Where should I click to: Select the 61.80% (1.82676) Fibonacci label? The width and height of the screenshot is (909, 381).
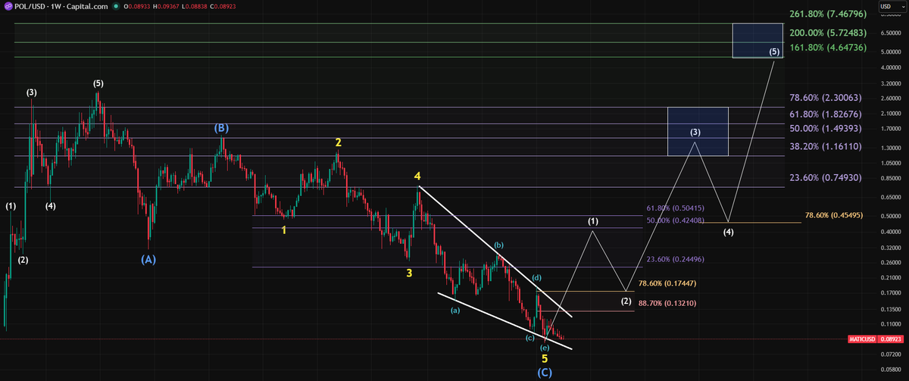click(827, 114)
